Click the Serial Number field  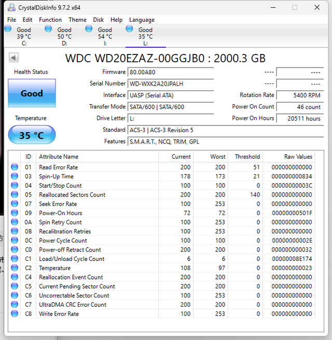pyautogui.click(x=171, y=83)
